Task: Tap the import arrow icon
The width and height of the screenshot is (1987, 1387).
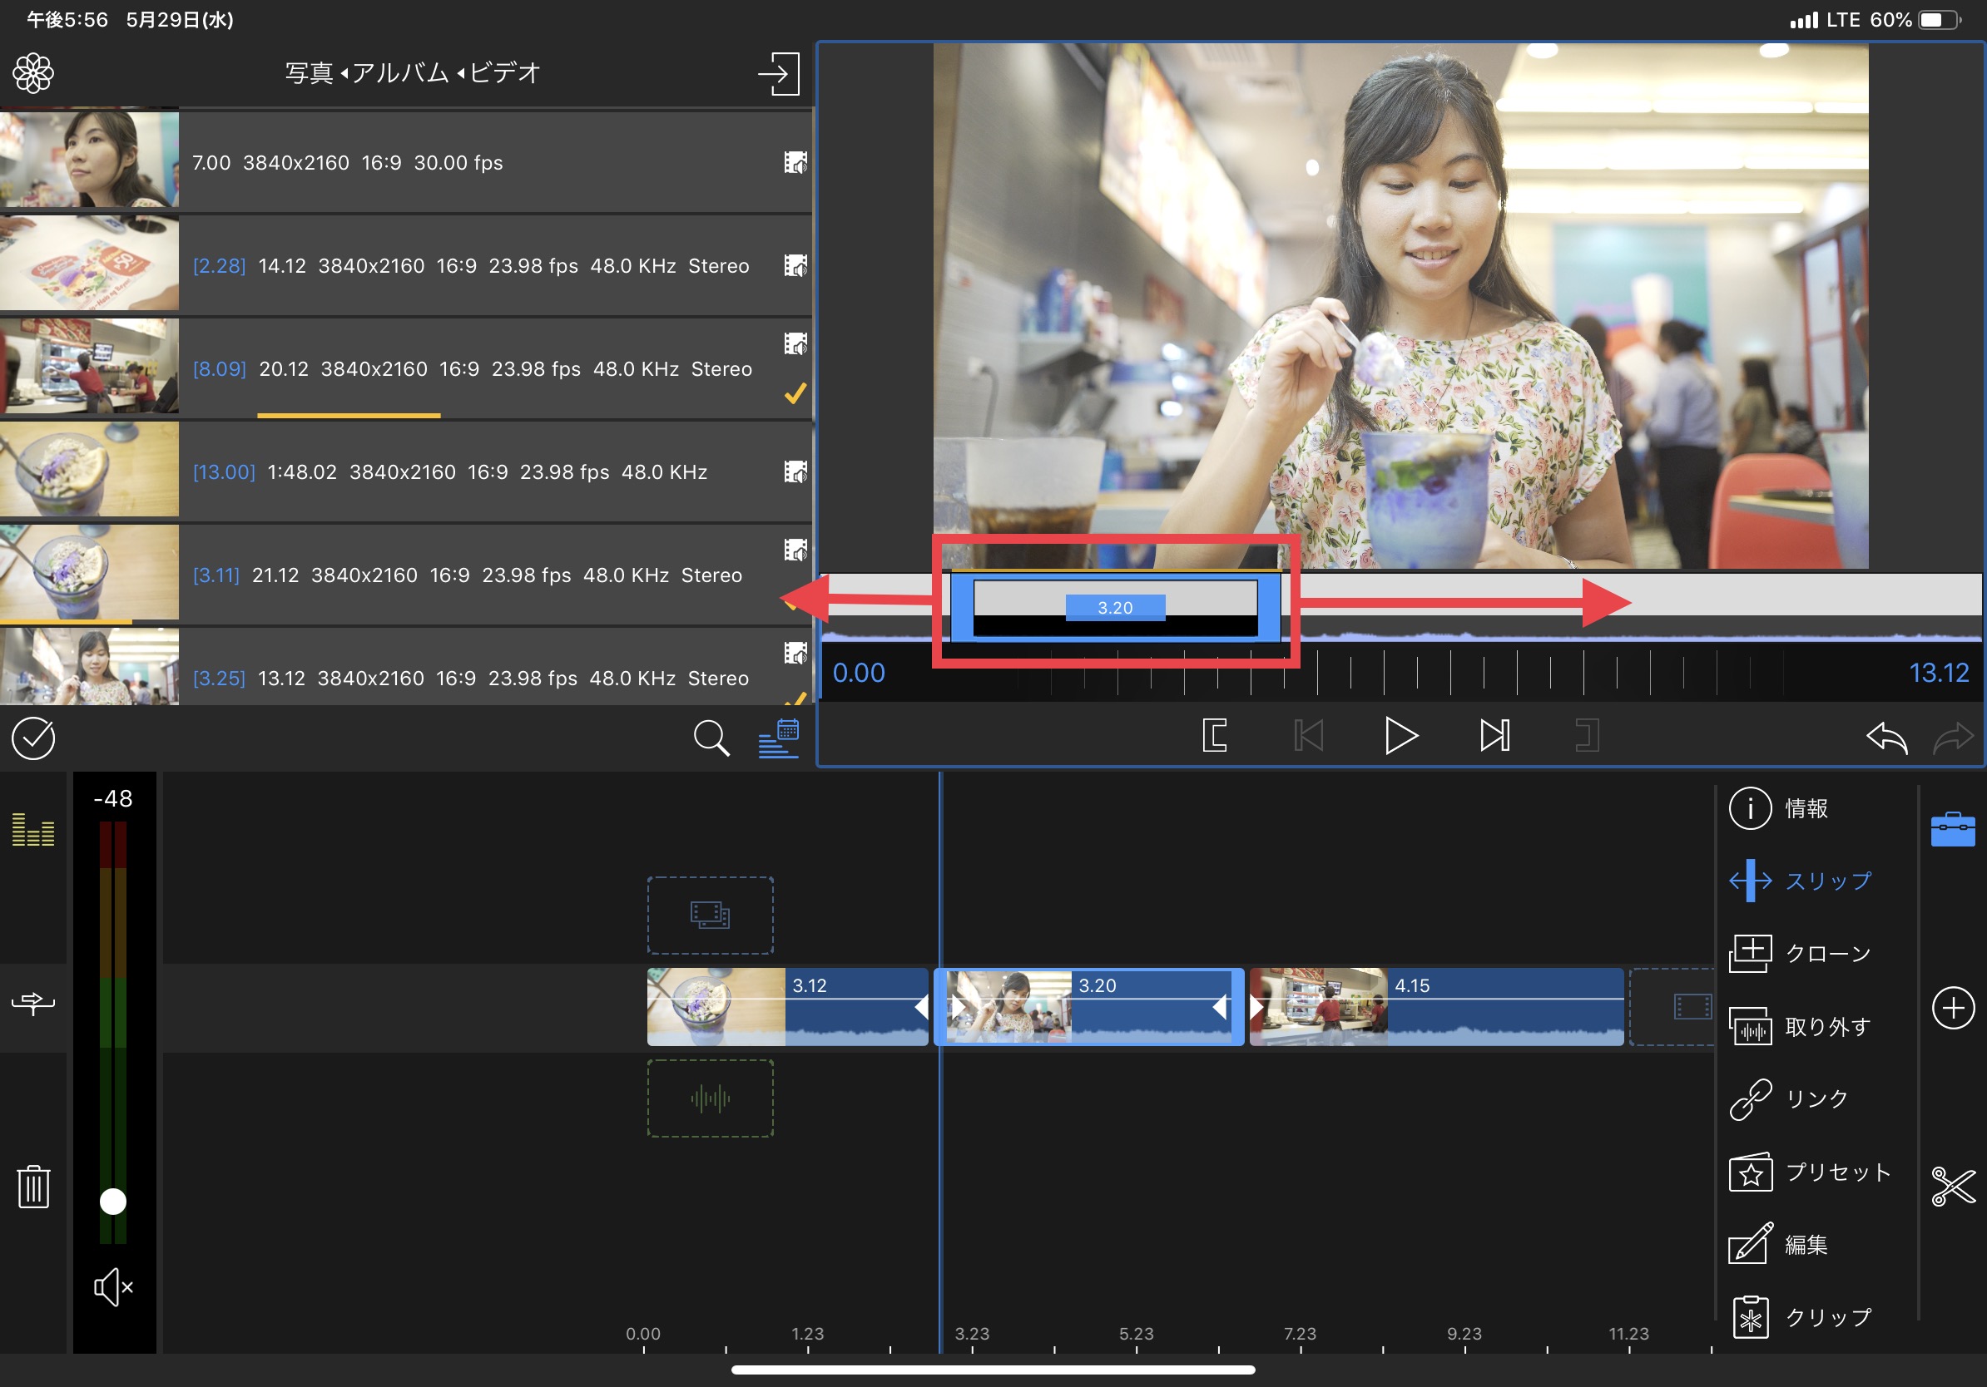Action: coord(778,73)
